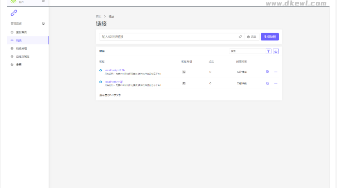Click the account avatar at top left
The width and height of the screenshot is (337, 188).
(13, 2)
